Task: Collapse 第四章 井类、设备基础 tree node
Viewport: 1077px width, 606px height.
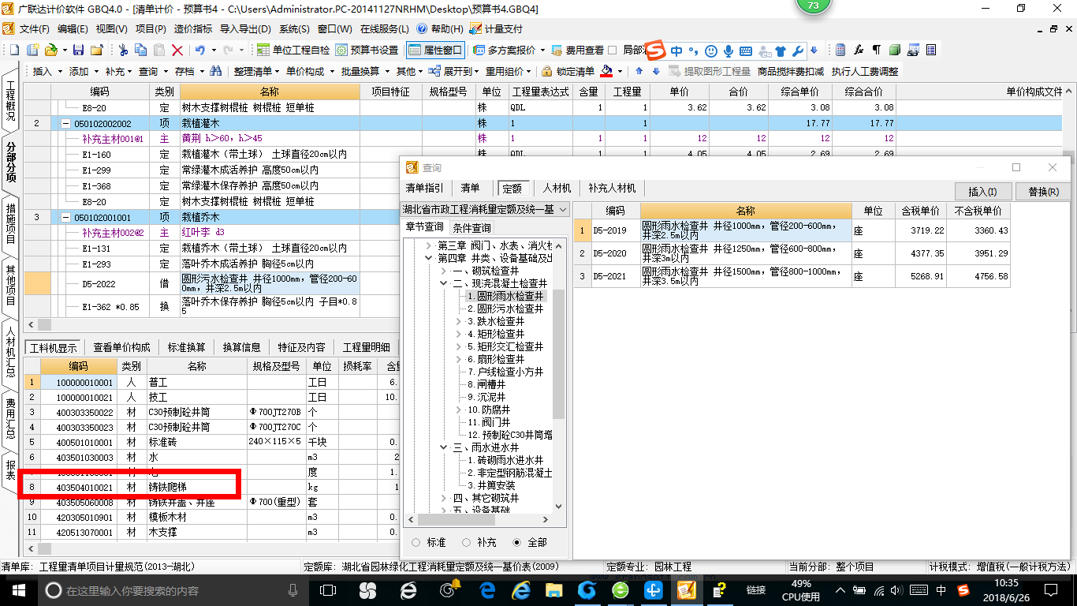Action: point(429,258)
